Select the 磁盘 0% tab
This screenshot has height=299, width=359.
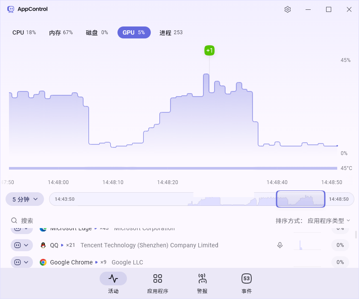pyautogui.click(x=97, y=32)
